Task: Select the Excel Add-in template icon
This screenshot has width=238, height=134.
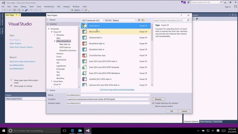Action: 85,26
